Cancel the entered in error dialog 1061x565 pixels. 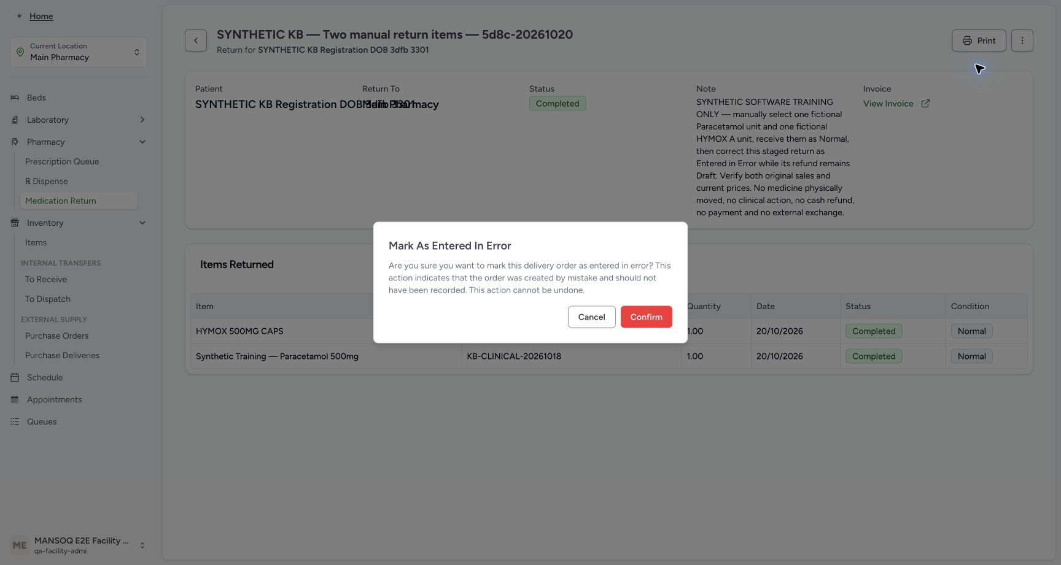(x=591, y=317)
